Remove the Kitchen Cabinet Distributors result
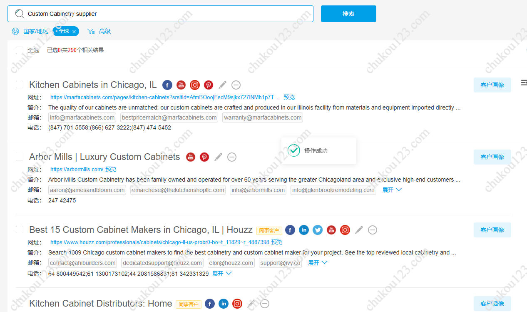 (x=265, y=304)
